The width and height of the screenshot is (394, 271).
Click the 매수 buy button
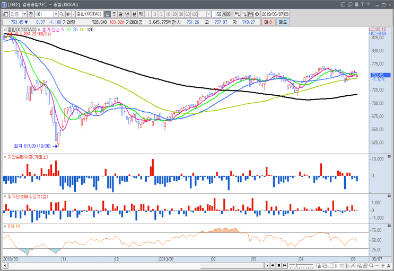coord(268,22)
